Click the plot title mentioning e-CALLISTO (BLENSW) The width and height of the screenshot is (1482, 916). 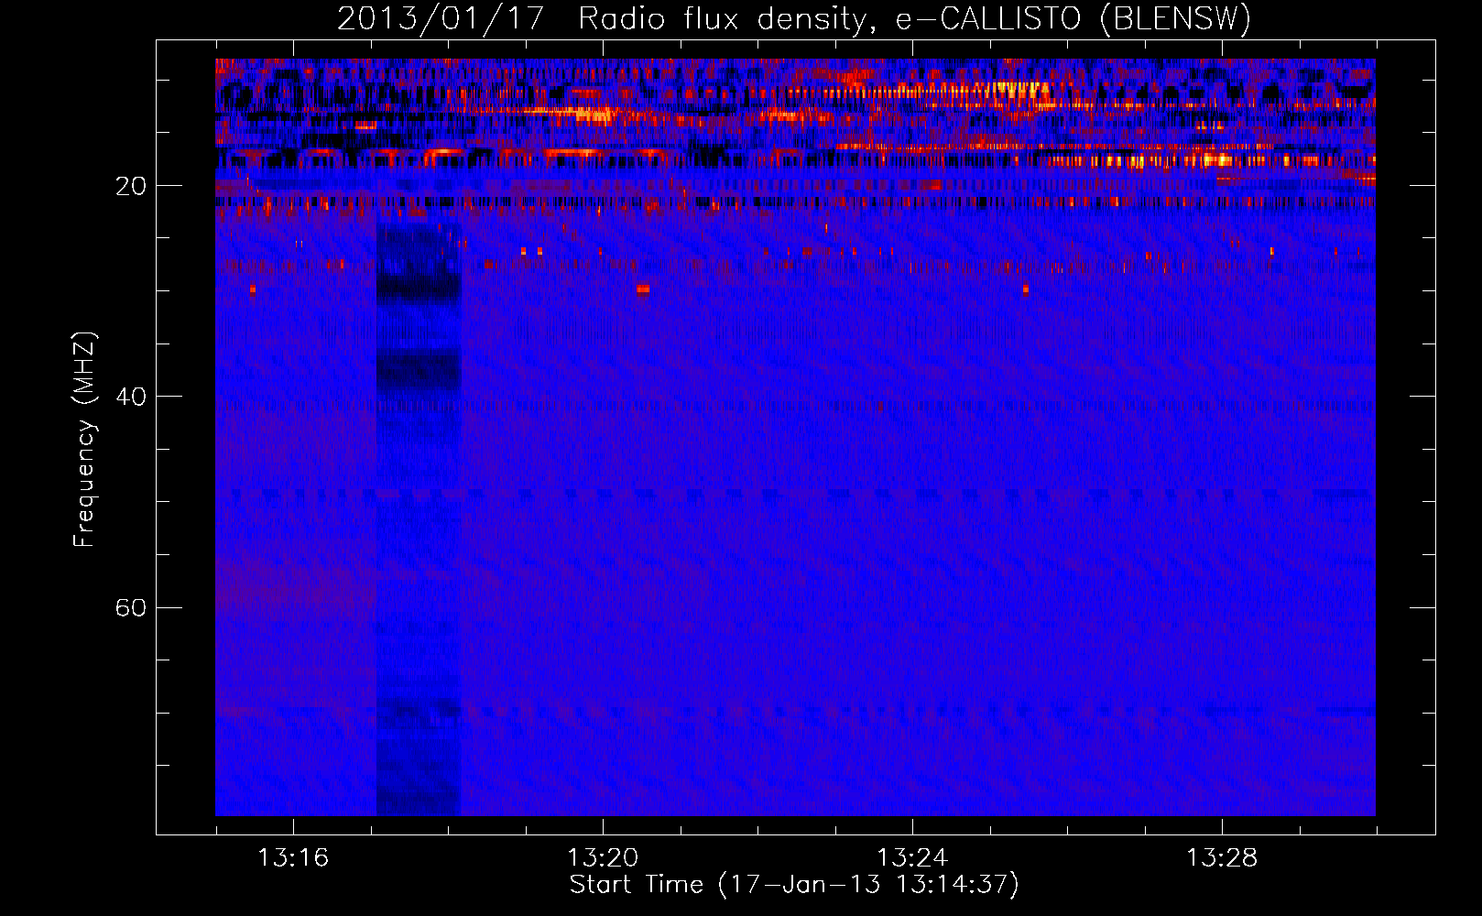[x=794, y=18]
